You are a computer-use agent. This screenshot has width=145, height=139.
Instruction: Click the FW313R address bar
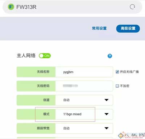pyautogui.click(x=72, y=7)
